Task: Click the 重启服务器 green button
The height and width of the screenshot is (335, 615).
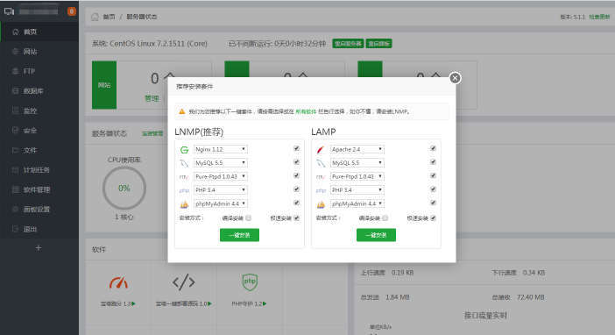Action: click(349, 44)
